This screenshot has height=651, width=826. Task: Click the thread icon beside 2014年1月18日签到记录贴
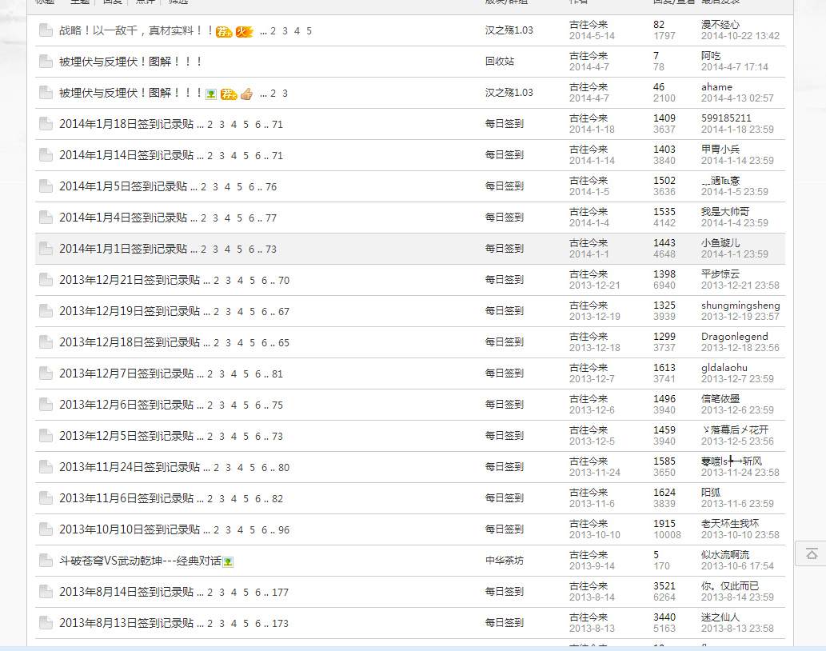(x=46, y=124)
